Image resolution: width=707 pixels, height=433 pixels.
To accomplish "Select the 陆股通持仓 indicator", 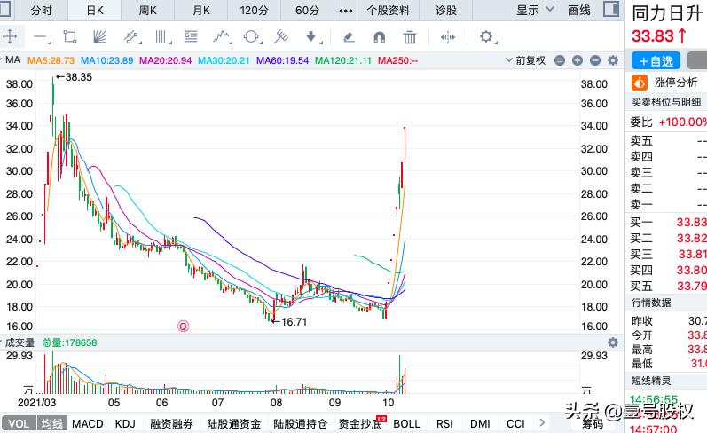I will point(301,423).
